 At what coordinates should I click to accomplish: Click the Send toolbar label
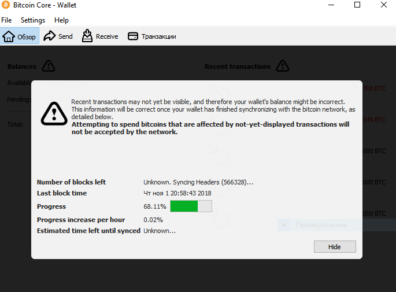pyautogui.click(x=65, y=36)
